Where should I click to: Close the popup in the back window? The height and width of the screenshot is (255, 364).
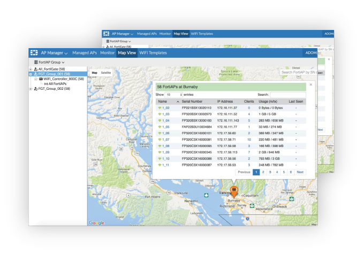(x=329, y=59)
